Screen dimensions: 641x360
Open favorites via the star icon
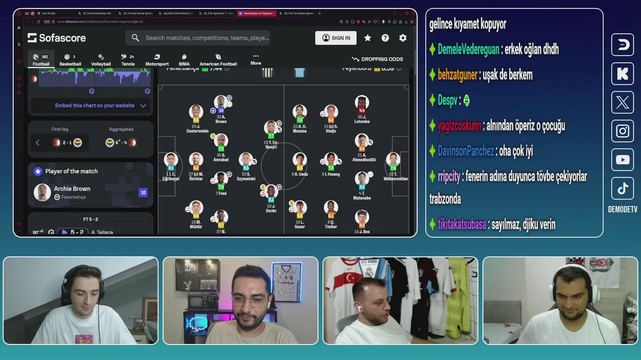tap(368, 38)
